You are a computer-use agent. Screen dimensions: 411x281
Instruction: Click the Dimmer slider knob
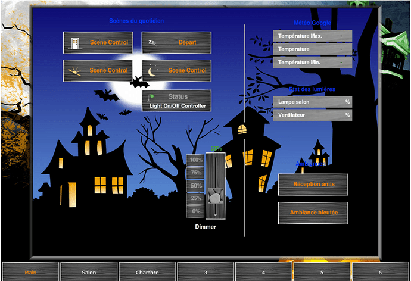click(x=215, y=196)
